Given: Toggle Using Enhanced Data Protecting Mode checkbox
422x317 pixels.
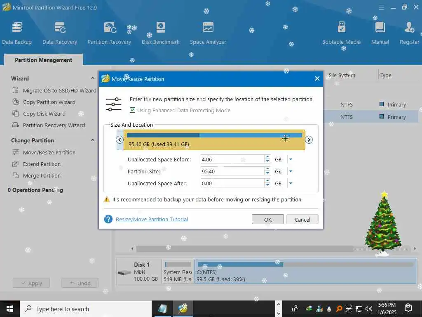Looking at the screenshot, I should pos(132,110).
